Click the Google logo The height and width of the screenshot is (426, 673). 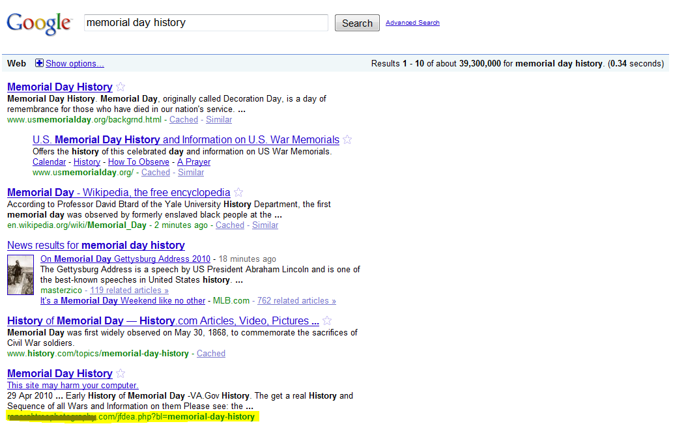click(x=39, y=23)
